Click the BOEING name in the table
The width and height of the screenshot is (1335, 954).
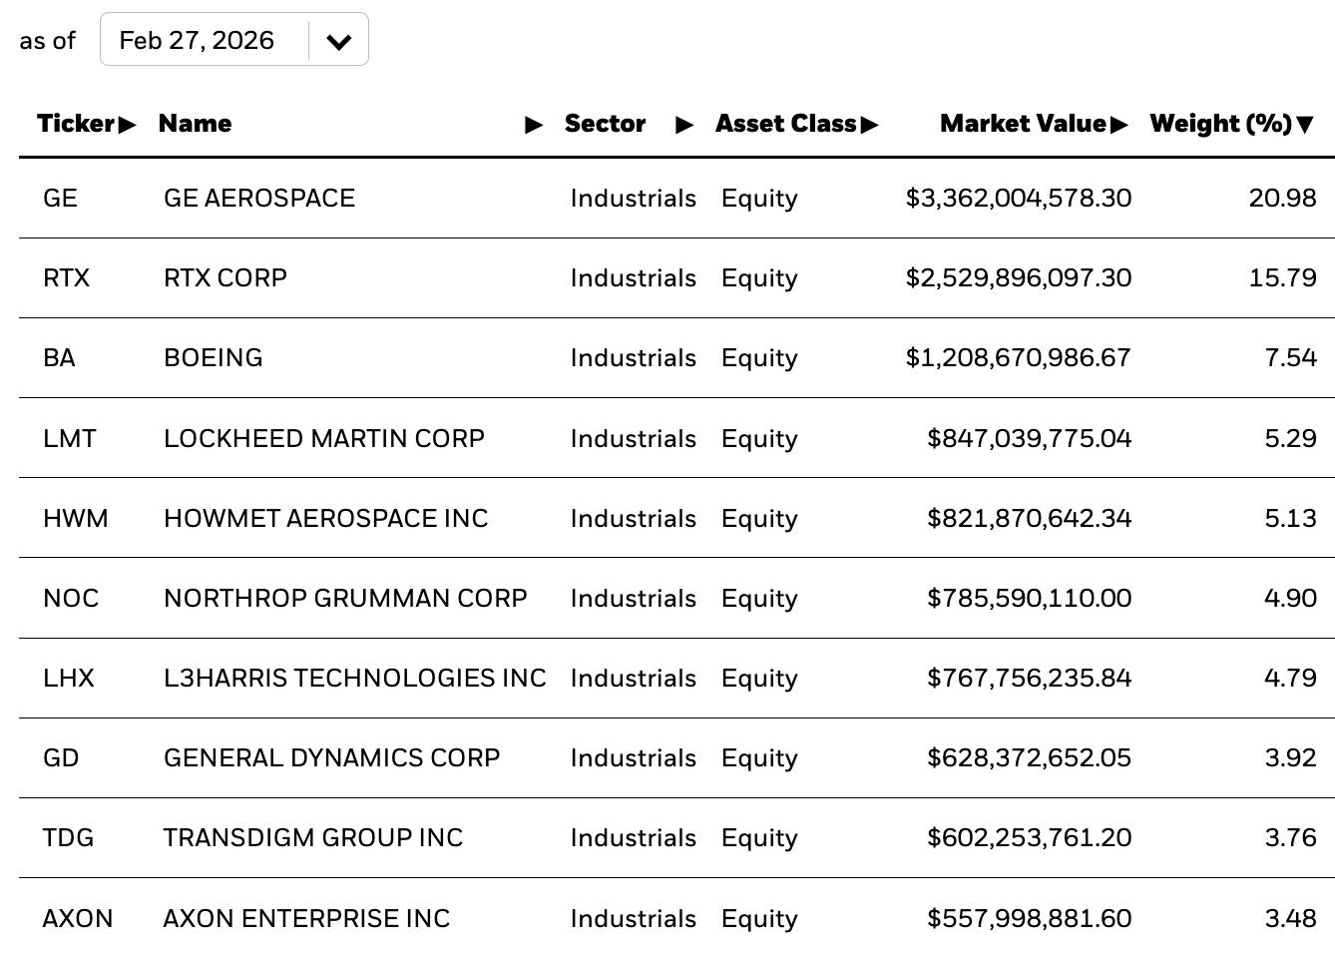point(214,357)
